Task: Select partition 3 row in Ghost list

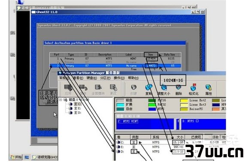Action: (x=115, y=66)
